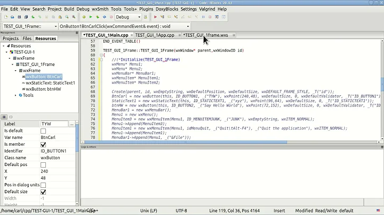Viewport: 384px width, 215px height.
Task: Click the Break debugger pause icon
Action: pyautogui.click(x=203, y=17)
